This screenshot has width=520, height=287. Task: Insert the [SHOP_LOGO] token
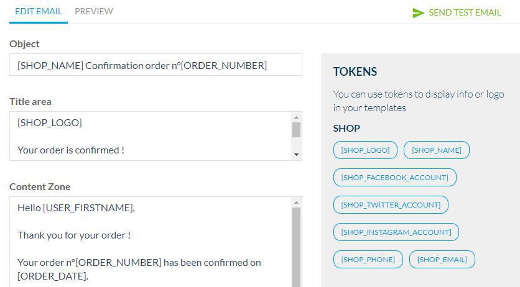pyautogui.click(x=366, y=150)
